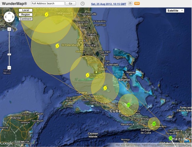192x147 pixels.
Task: Select the TS storm marker near Guantanamo
Action: pyautogui.click(x=154, y=124)
